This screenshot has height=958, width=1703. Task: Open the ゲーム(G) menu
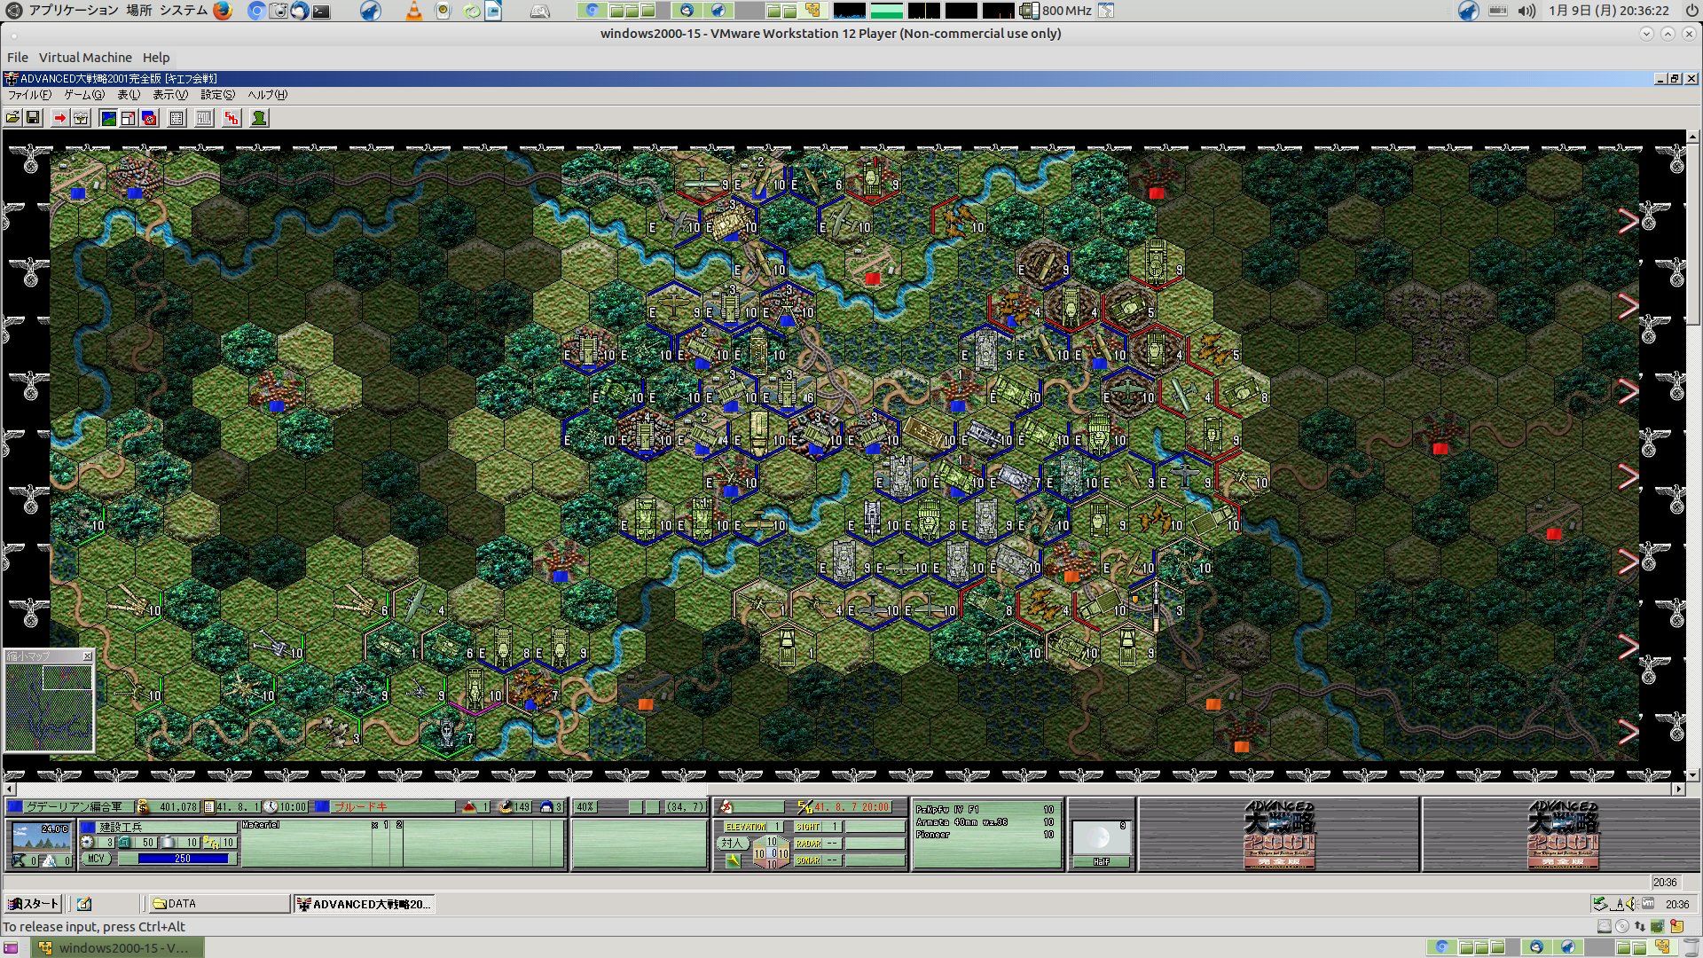[84, 95]
